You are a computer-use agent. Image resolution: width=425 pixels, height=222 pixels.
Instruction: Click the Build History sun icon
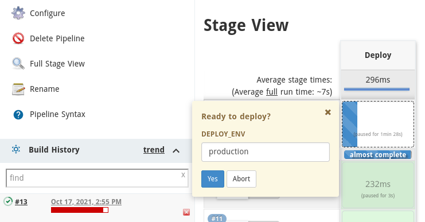pyautogui.click(x=16, y=149)
